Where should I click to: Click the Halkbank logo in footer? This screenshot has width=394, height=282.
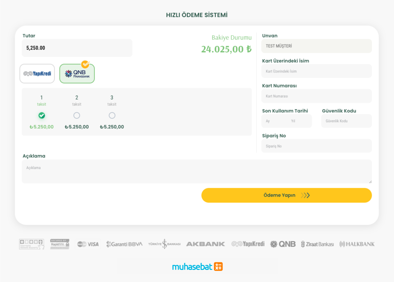click(x=357, y=244)
